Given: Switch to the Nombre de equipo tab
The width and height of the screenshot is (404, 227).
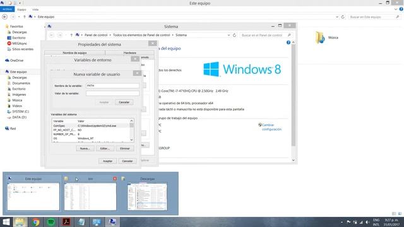Looking at the screenshot, I should (74, 53).
